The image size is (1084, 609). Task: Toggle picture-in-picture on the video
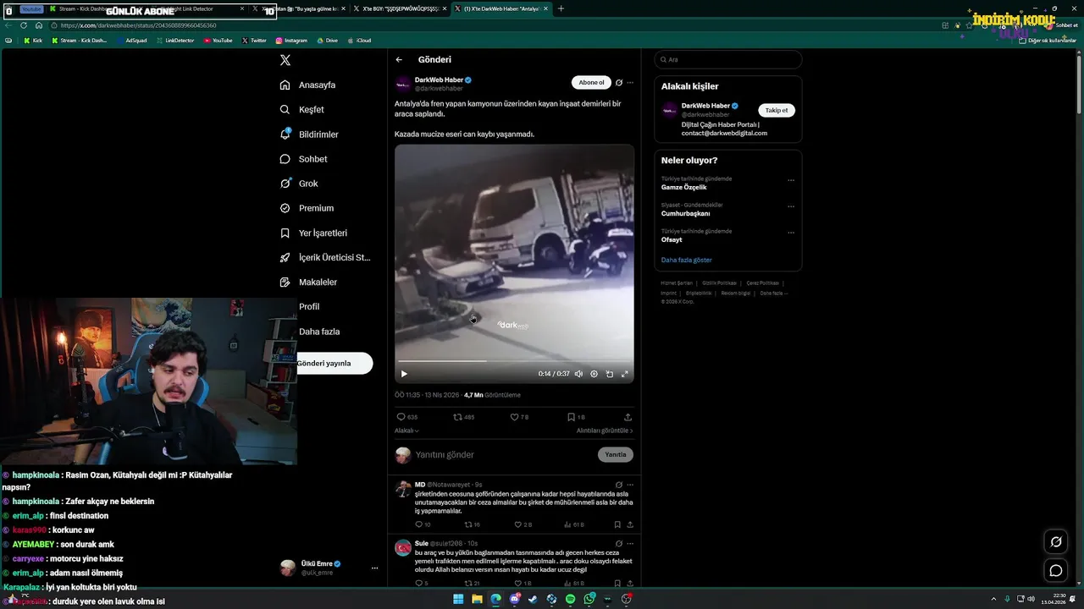click(609, 374)
